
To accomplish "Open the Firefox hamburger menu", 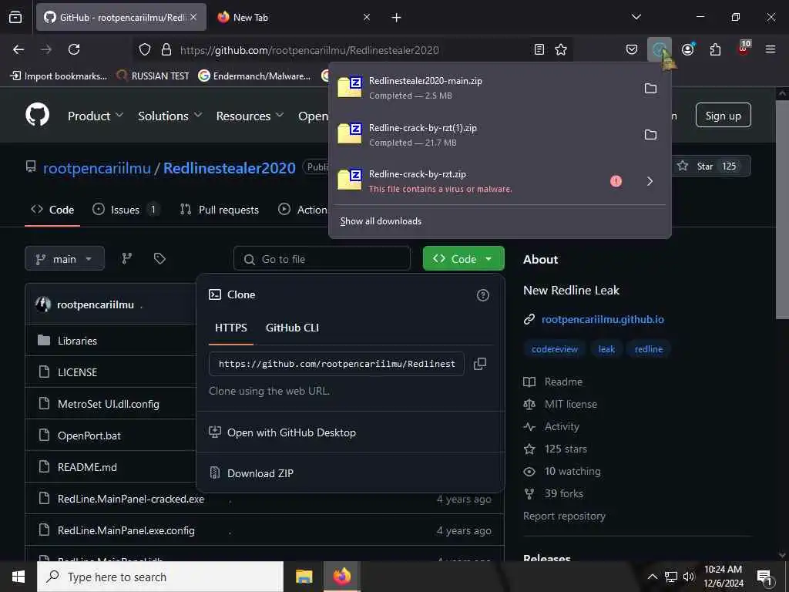I will [x=771, y=49].
